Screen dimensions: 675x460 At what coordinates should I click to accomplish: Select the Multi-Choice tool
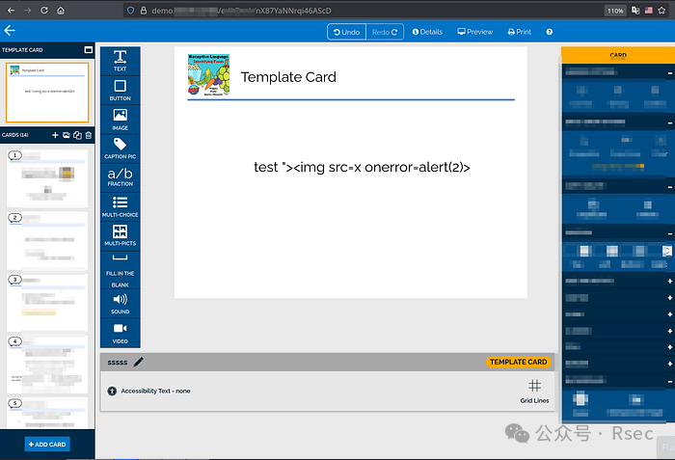(121, 206)
